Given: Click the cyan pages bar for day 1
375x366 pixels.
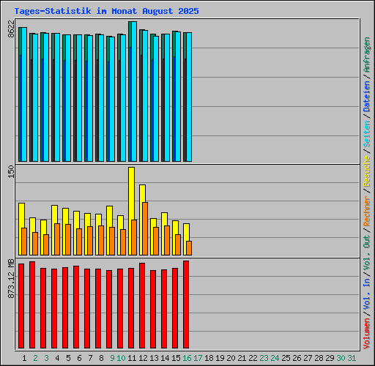Looking at the screenshot, I should point(24,94).
